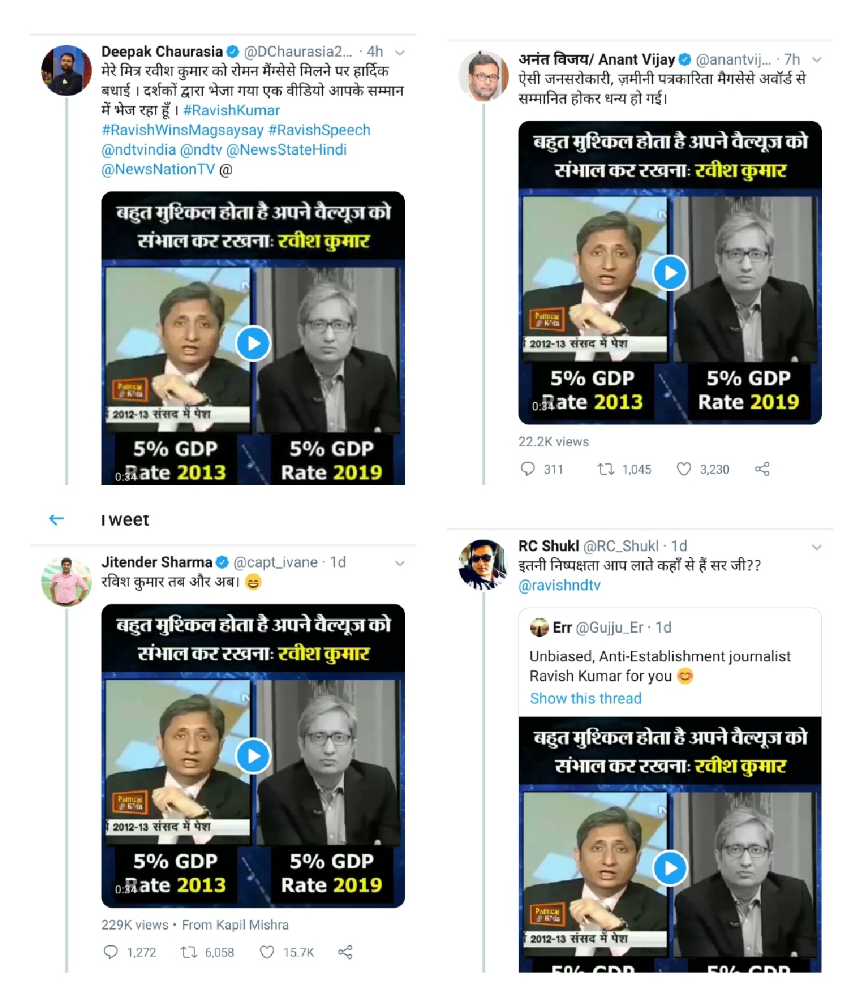
Task: Click reply icon on Anant Vijay's tweet
Action: click(527, 469)
